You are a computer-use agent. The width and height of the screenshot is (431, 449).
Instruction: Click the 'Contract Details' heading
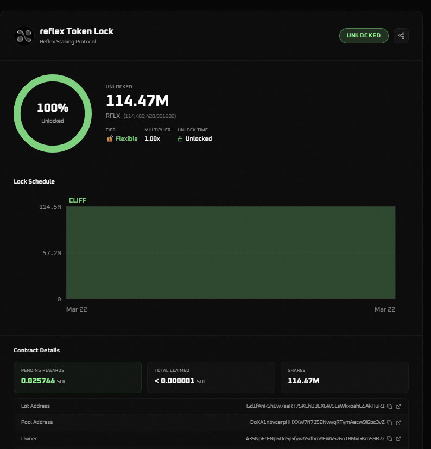(37, 350)
